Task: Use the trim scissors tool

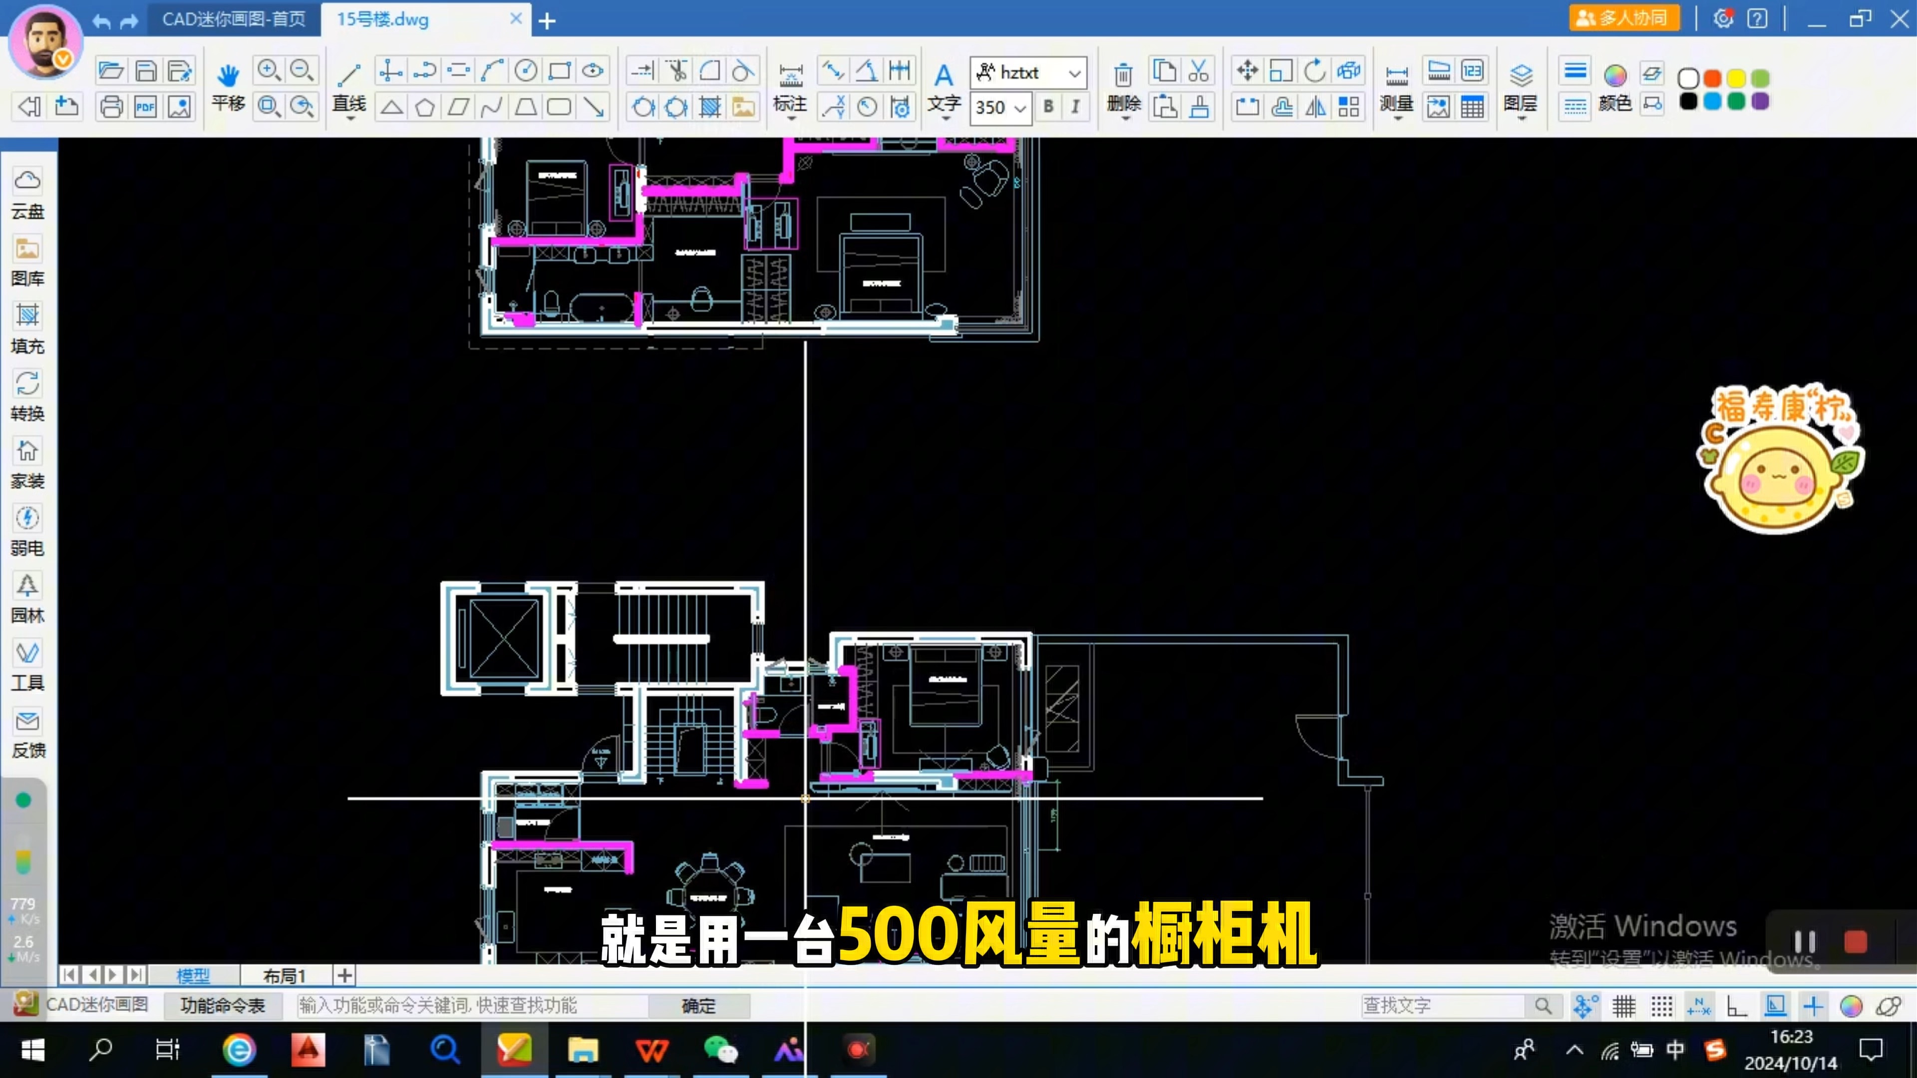Action: (676, 71)
